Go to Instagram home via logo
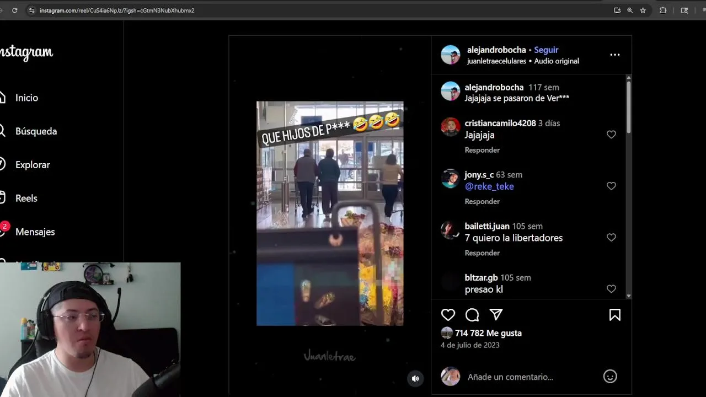 coord(26,52)
